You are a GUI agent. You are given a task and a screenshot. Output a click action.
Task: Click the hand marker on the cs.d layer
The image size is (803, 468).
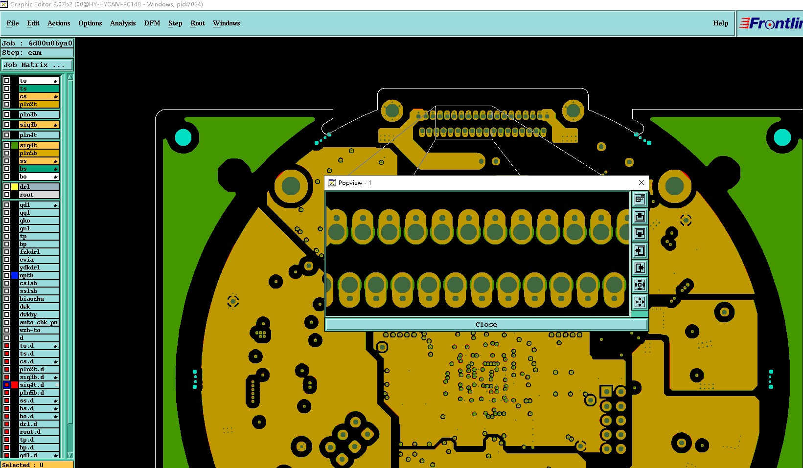(x=56, y=362)
